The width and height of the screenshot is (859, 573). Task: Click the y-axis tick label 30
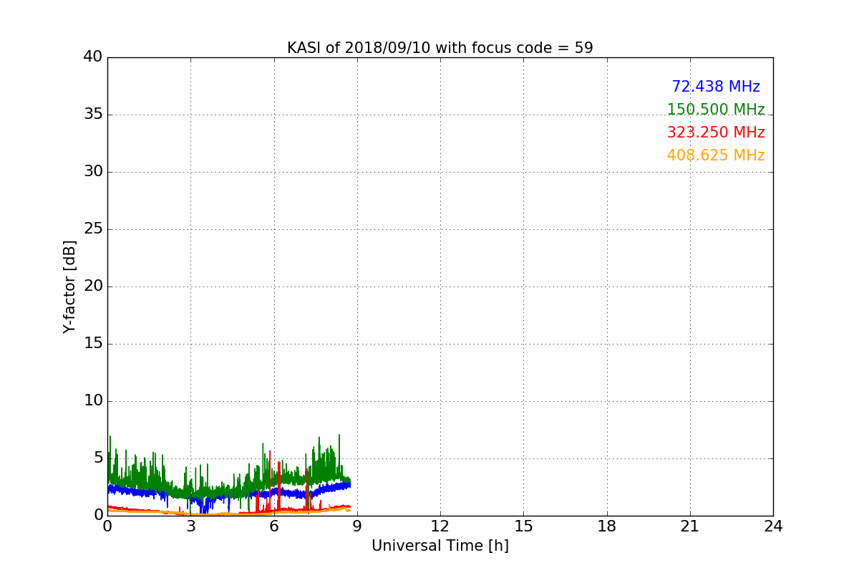[x=93, y=172]
